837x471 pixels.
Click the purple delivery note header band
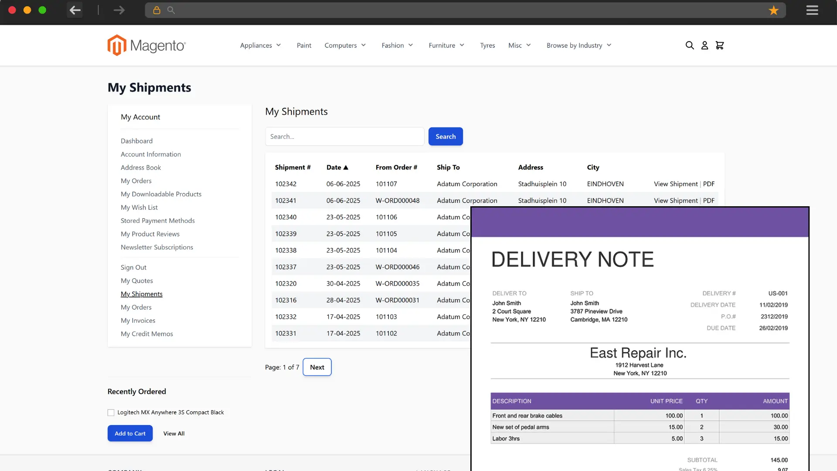[640, 222]
